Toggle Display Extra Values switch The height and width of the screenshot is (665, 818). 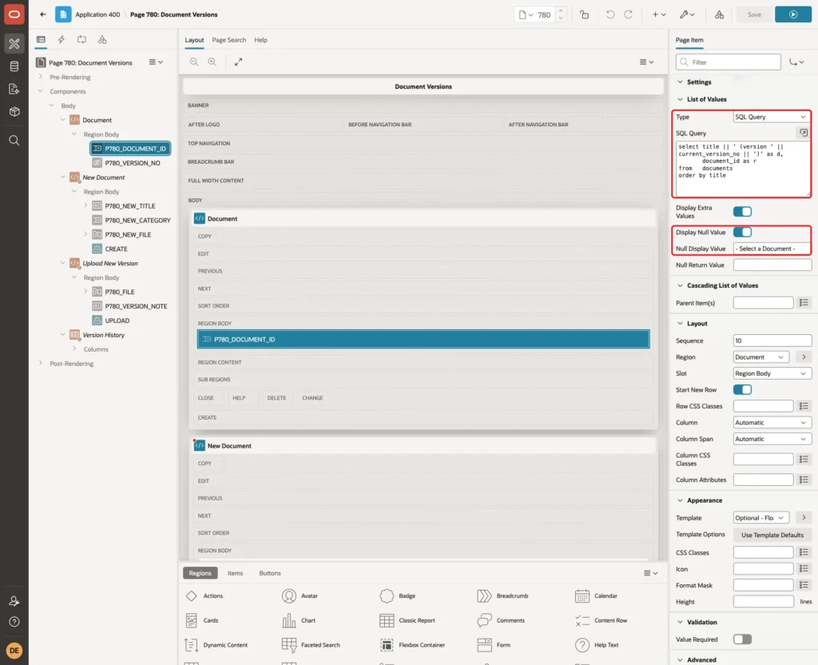pos(742,211)
